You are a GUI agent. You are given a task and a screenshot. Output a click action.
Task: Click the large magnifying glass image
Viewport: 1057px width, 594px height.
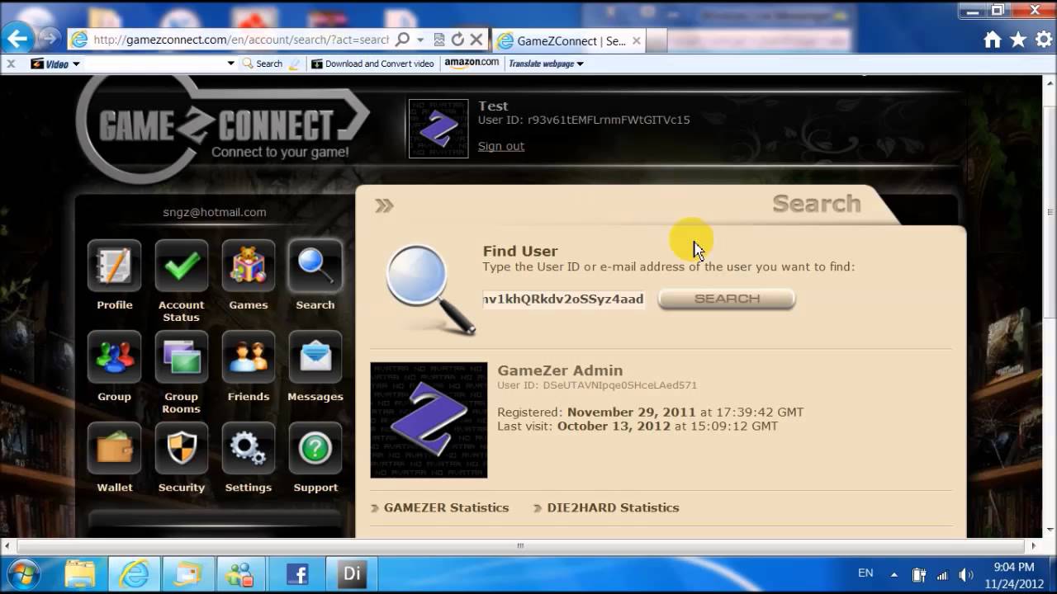point(430,290)
